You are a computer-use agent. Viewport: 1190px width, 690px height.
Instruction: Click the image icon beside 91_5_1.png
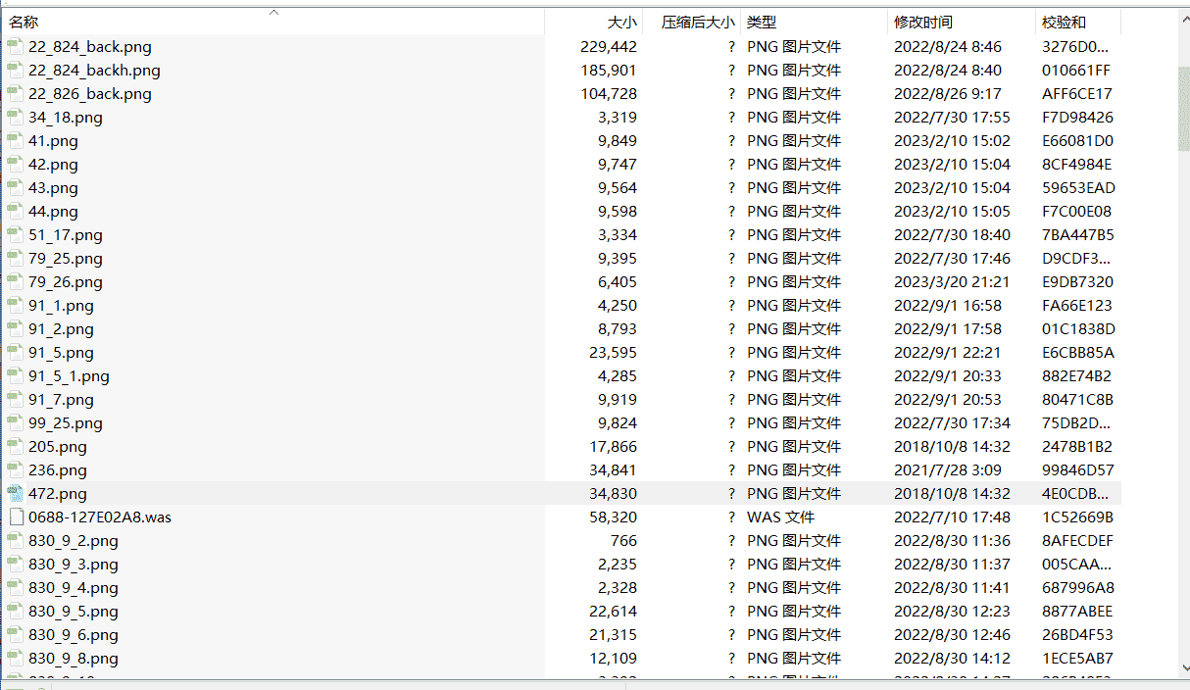tap(15, 375)
